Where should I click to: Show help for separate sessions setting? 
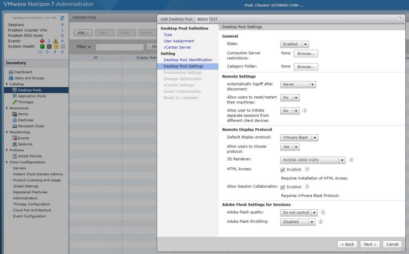pos(304,111)
